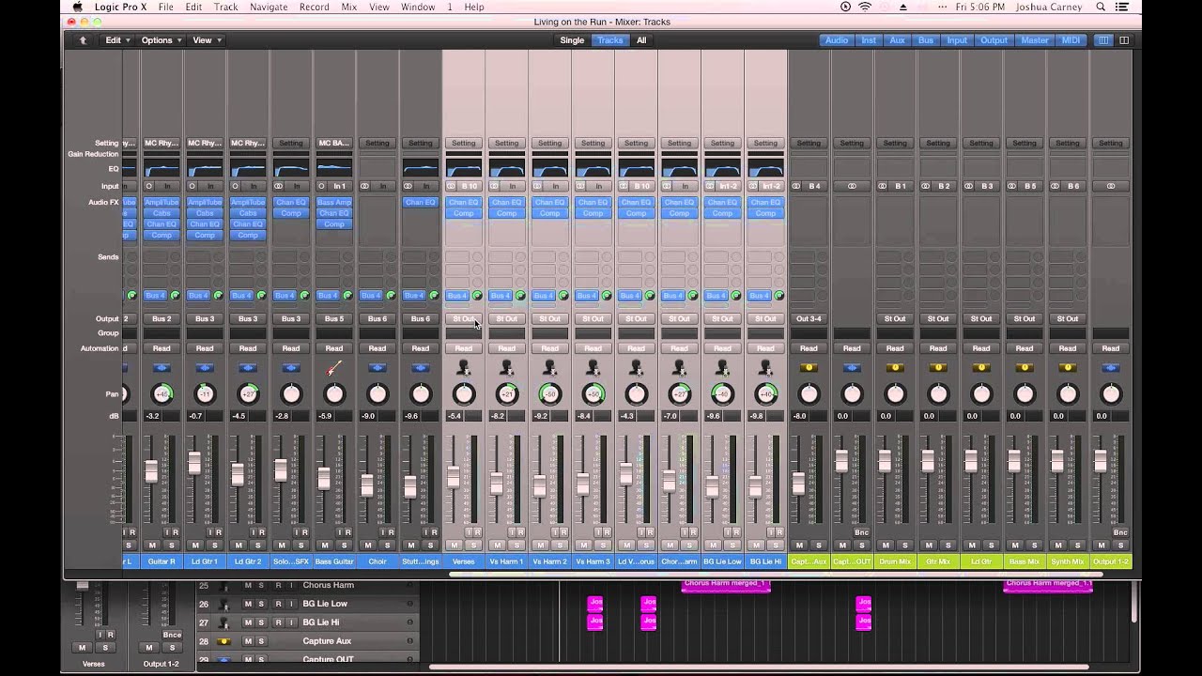Click the mixer's up-arrow hierarchy button
This screenshot has width=1202, height=676.
(x=83, y=40)
